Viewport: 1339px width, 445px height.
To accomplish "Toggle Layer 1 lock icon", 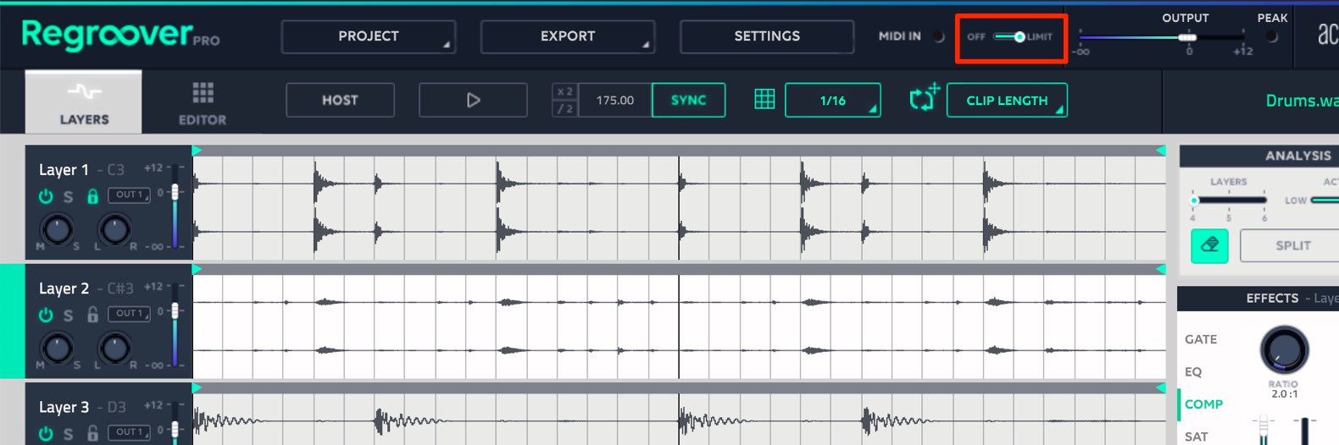I will click(x=92, y=196).
